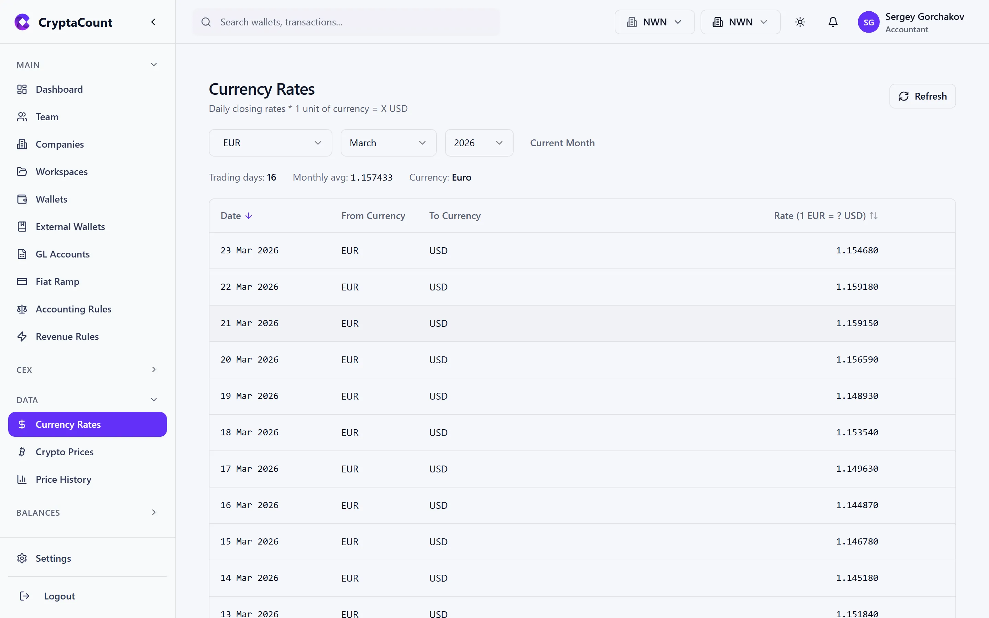Open the EUR currency dropdown

coord(270,143)
